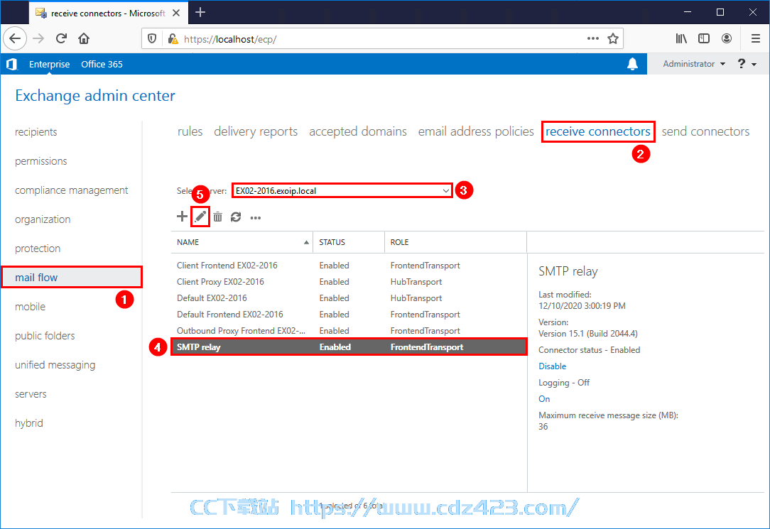770x529 pixels.
Task: Open the accepted domains tab
Action: (x=358, y=131)
